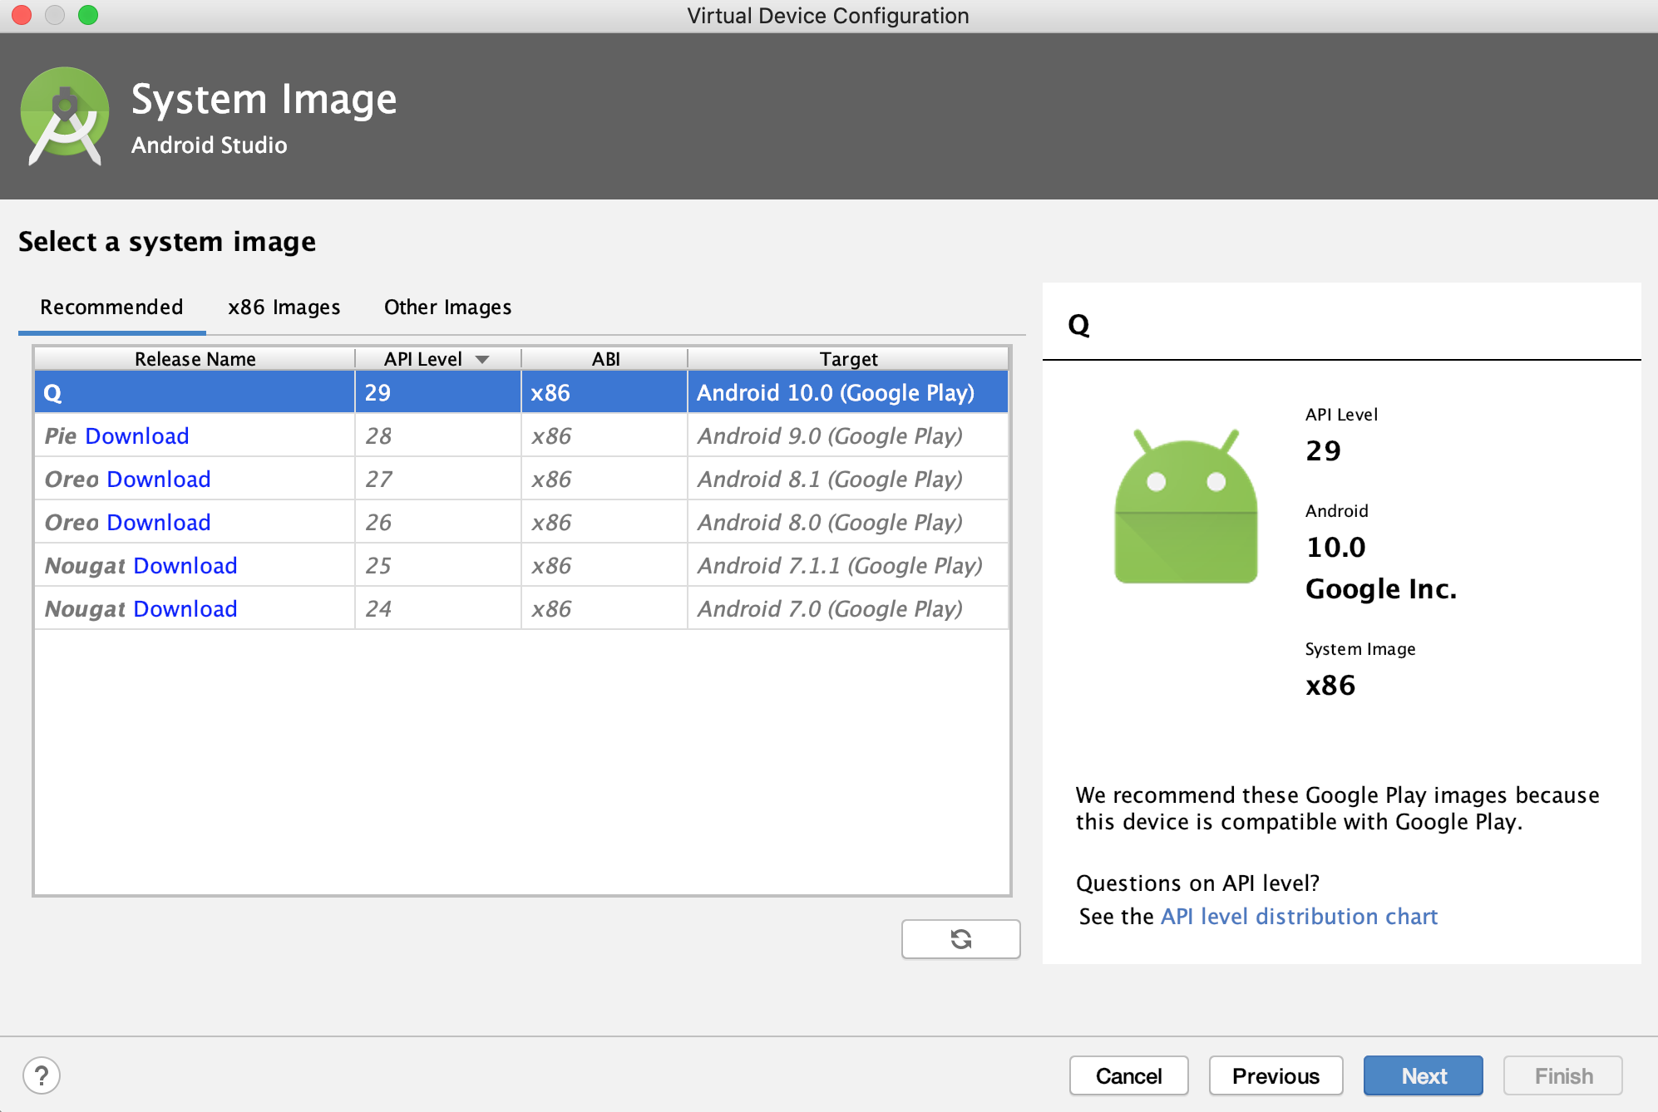
Task: Click the Android Studio logo in header
Action: coord(65,116)
